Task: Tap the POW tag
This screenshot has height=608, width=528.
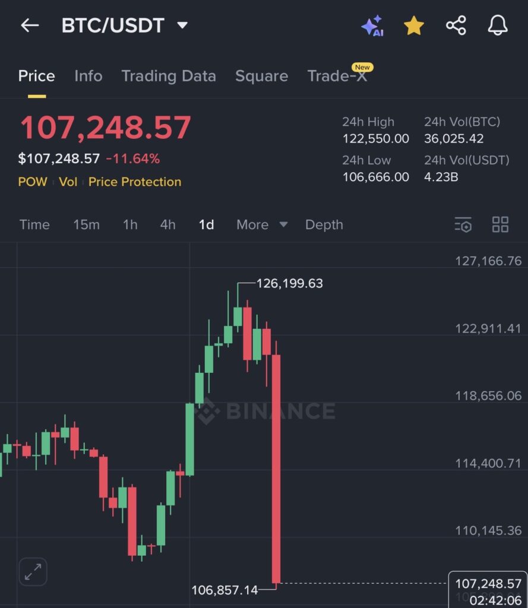Action: 33,182
